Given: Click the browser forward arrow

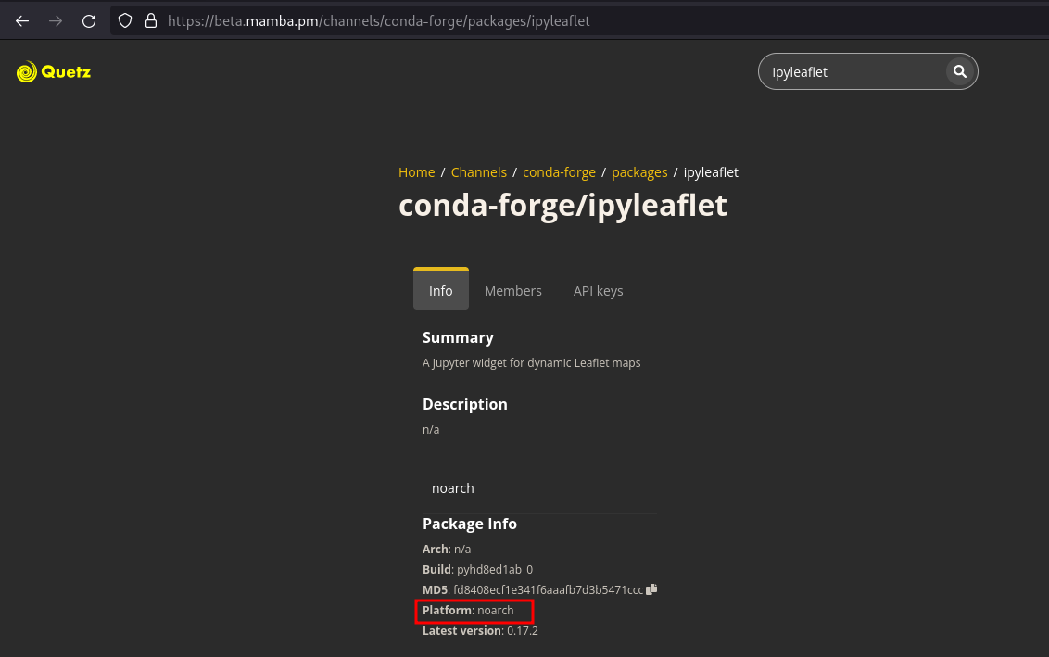Looking at the screenshot, I should coord(56,20).
